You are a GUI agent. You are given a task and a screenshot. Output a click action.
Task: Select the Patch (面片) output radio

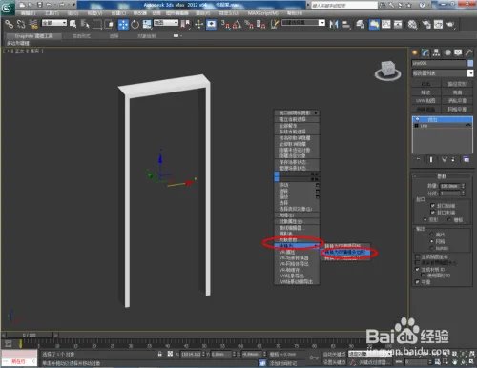[431, 235]
